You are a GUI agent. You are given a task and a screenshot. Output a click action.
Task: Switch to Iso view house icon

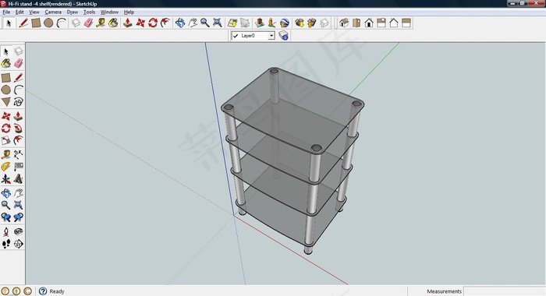tap(344, 23)
